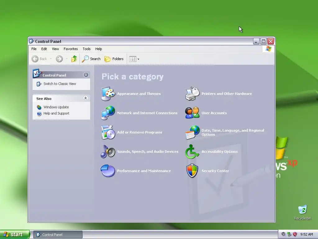The width and height of the screenshot is (318, 239).
Task: Open the Sounds, Speech, and Audio speaker icon
Action: point(108,152)
